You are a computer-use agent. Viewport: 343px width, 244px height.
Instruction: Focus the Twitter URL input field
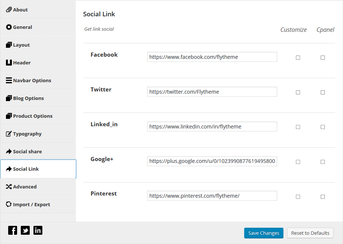click(212, 92)
